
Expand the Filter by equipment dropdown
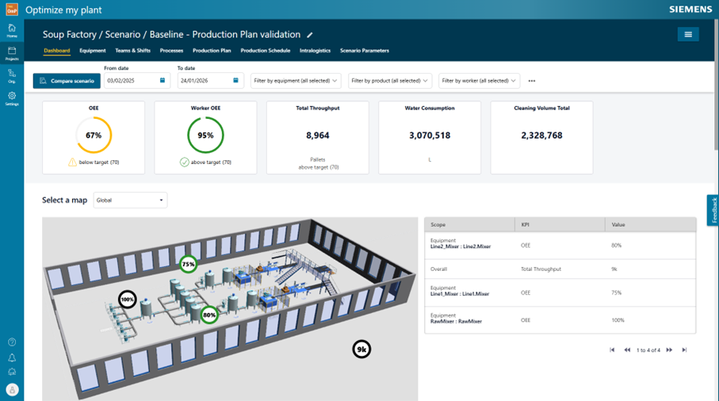coord(296,81)
